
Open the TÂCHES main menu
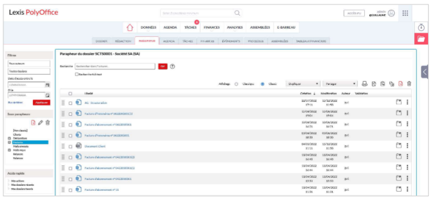(x=190, y=28)
